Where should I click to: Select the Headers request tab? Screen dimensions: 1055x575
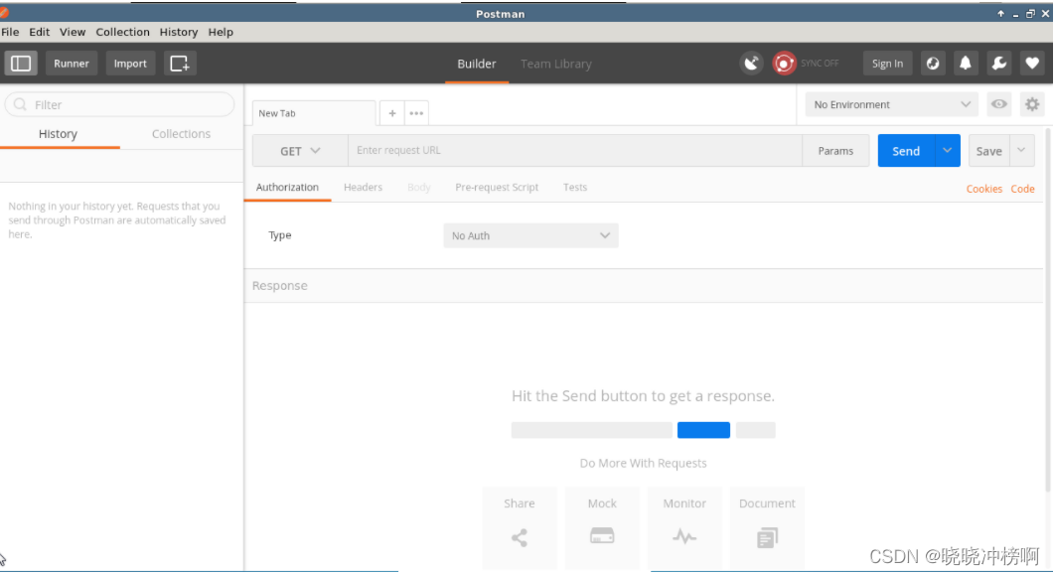(x=363, y=187)
